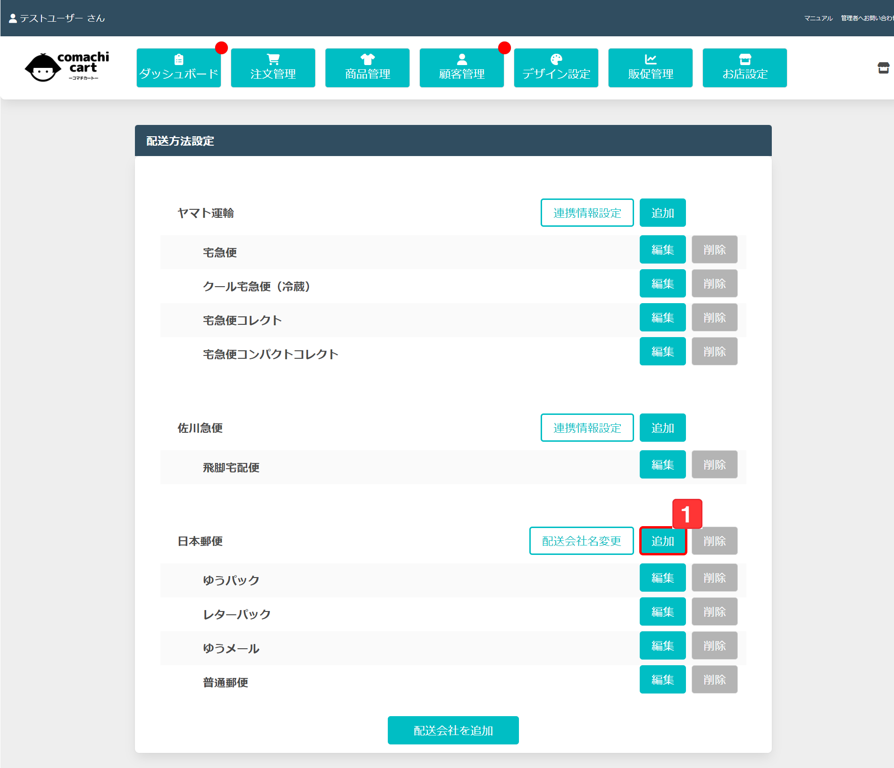Click 追加 for 日本郵便

click(x=663, y=541)
